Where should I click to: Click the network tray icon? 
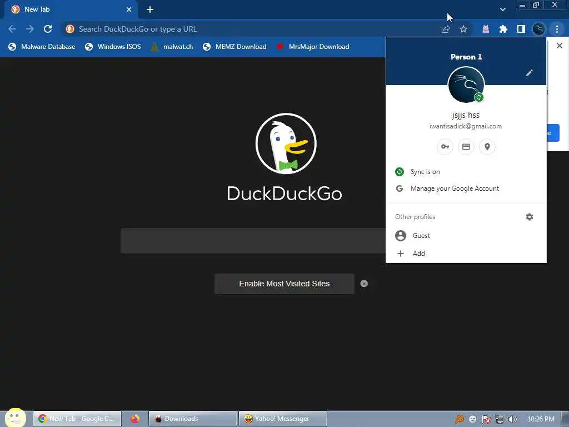click(x=500, y=419)
